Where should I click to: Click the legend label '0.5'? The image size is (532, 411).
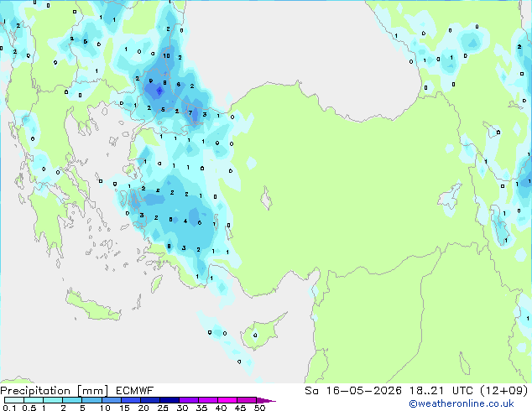[29, 408]
